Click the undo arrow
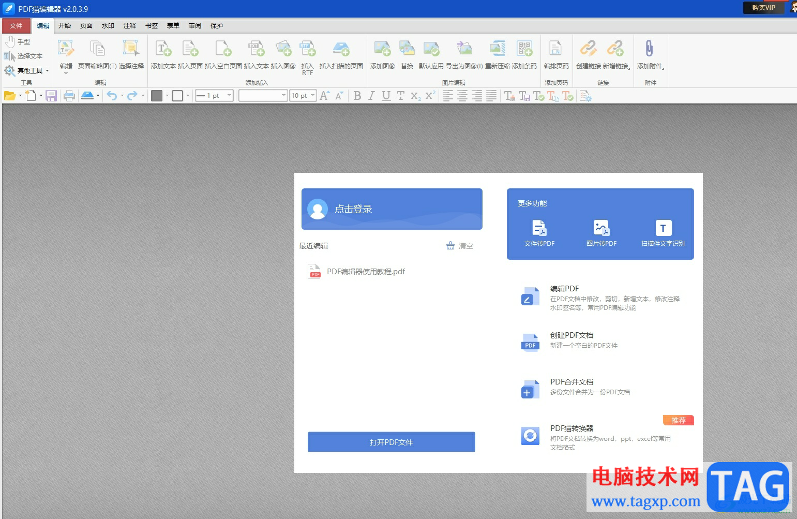Viewport: 797px width, 519px height. click(x=112, y=96)
